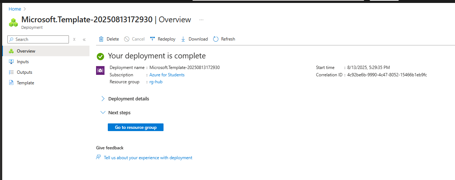This screenshot has height=180, width=455.
Task: Click the Inputs icon in sidebar
Action: tap(11, 62)
